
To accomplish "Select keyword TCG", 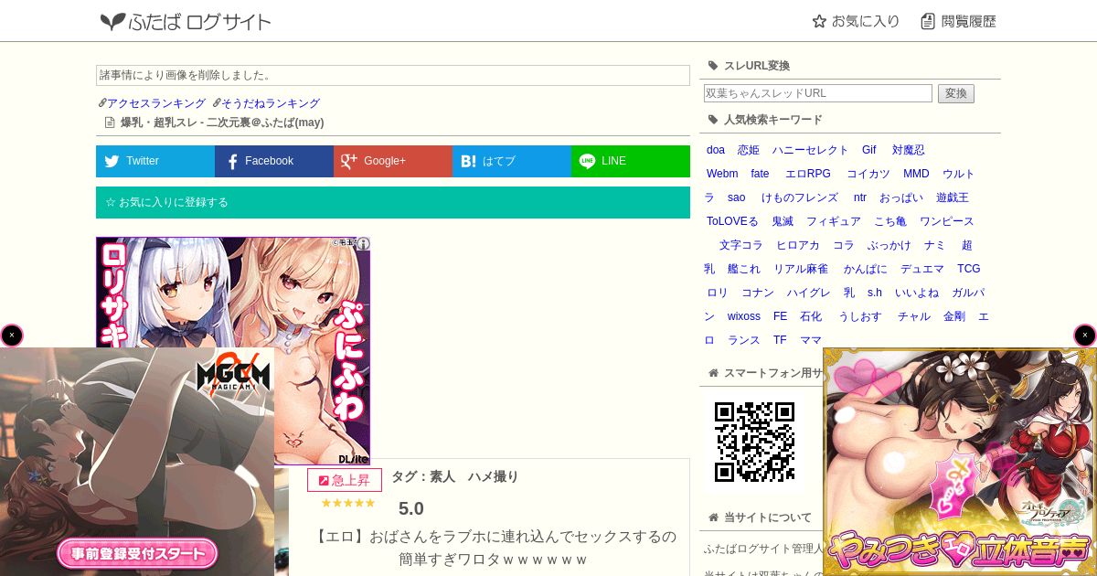I will pos(969,269).
